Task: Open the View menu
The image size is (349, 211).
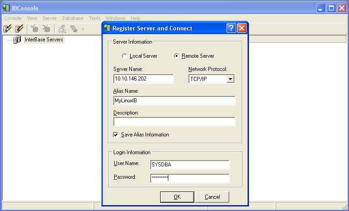Action: pyautogui.click(x=32, y=18)
